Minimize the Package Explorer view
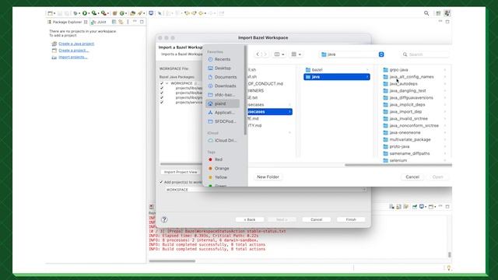Image resolution: width=498 pixels, height=280 pixels. [135, 21]
